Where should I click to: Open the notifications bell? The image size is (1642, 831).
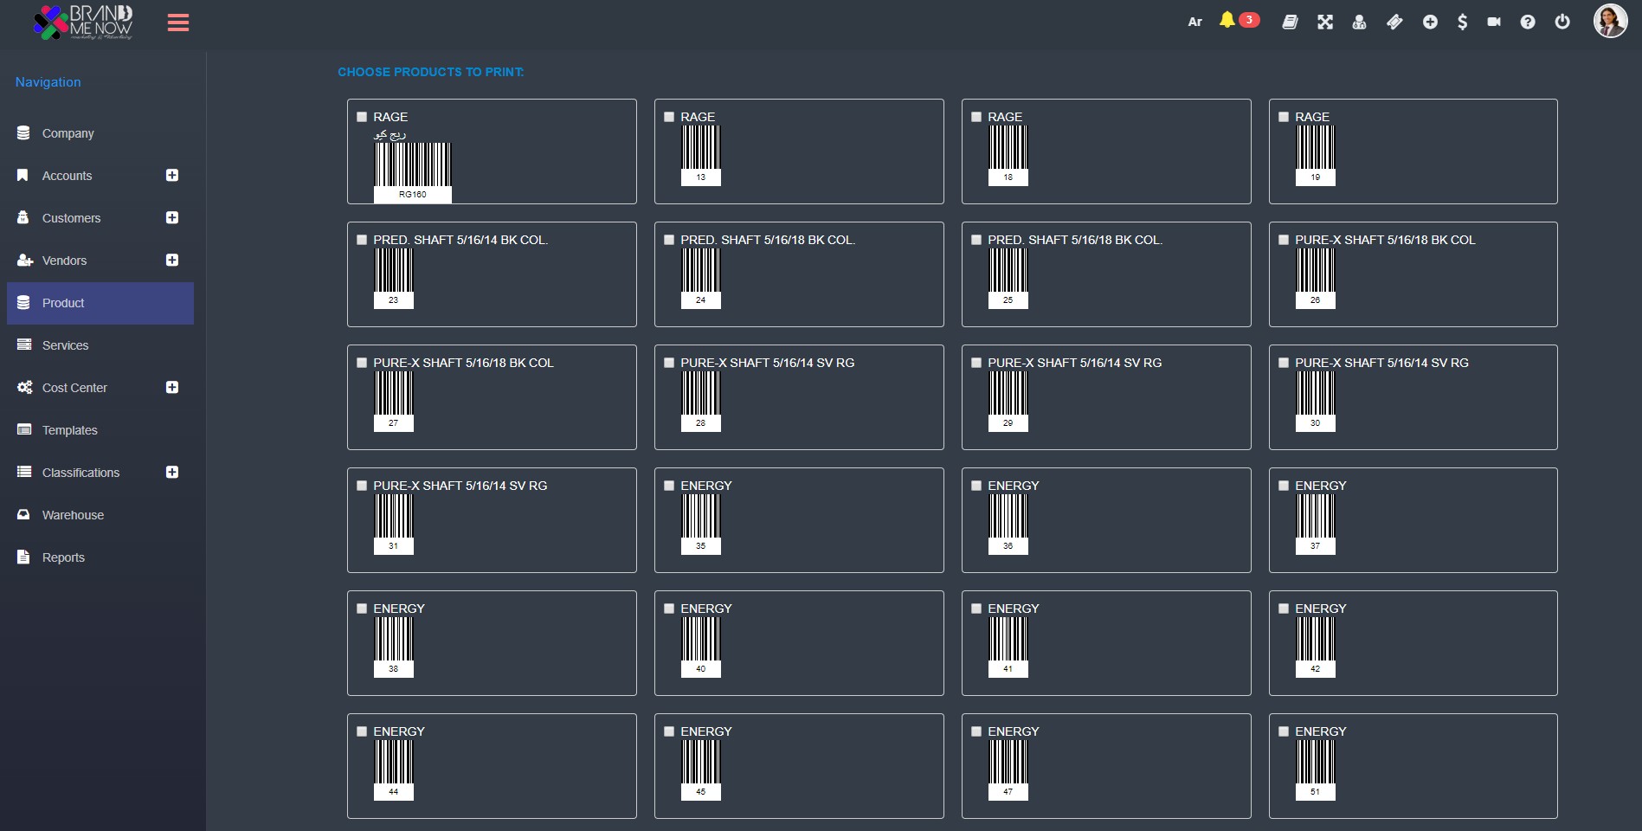point(1227,21)
